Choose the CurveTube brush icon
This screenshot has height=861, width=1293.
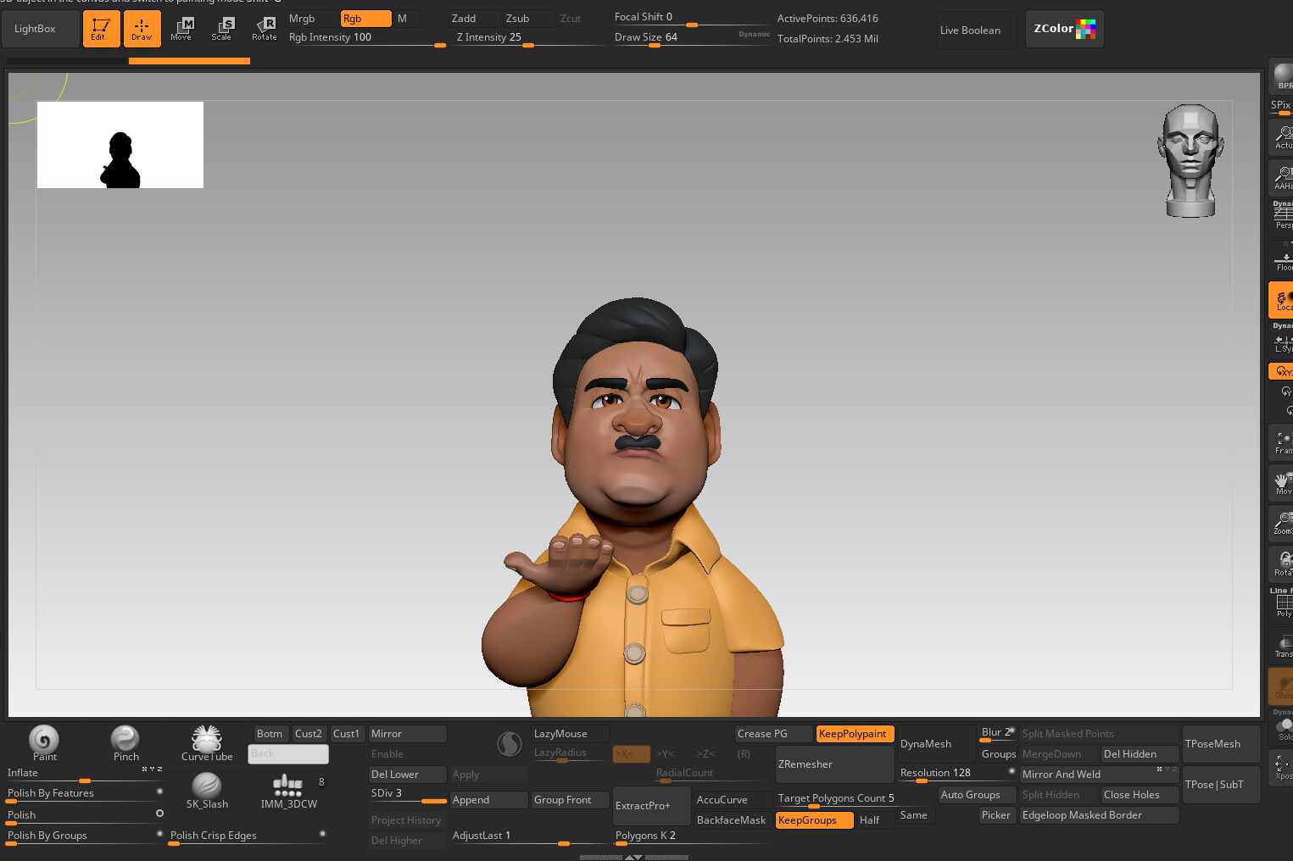[x=207, y=743]
